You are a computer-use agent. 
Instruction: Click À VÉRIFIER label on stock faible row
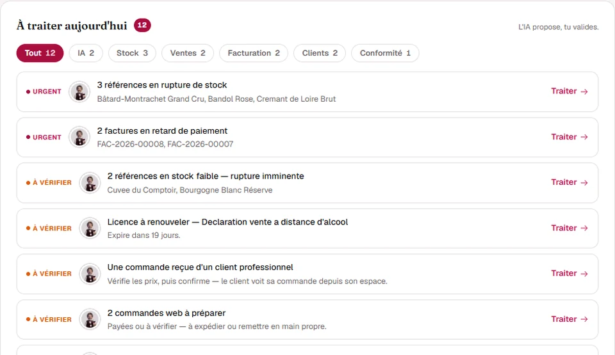pos(49,182)
